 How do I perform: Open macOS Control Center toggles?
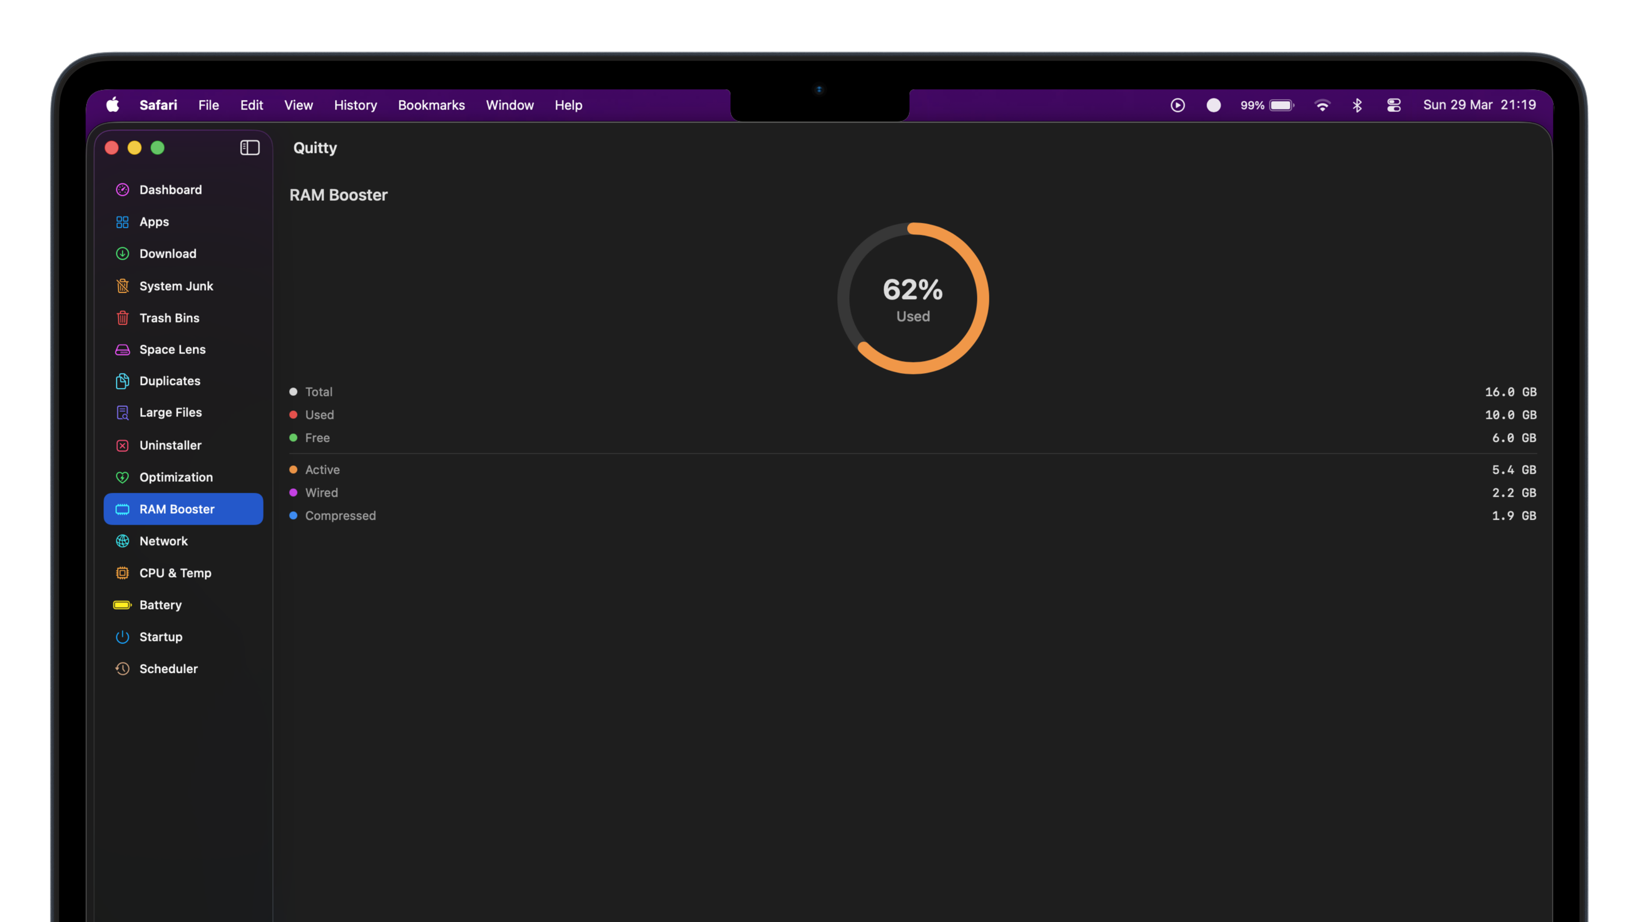(1394, 105)
